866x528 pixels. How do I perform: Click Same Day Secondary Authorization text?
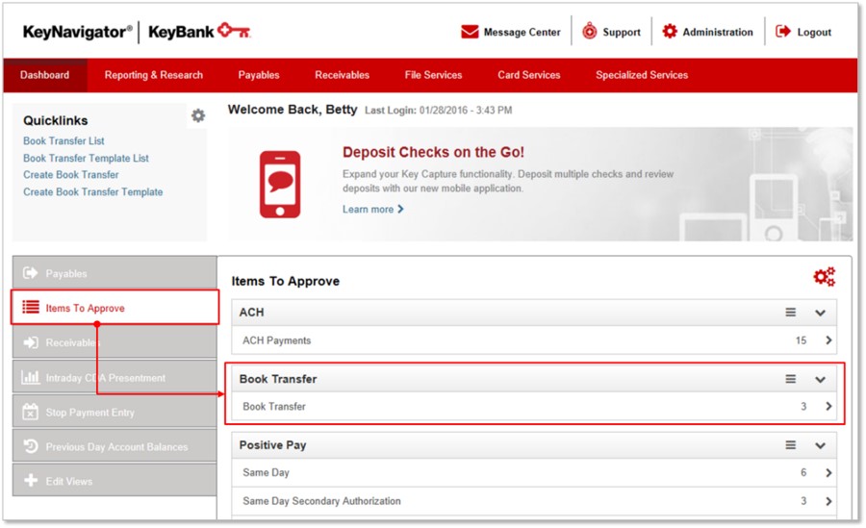tap(321, 501)
